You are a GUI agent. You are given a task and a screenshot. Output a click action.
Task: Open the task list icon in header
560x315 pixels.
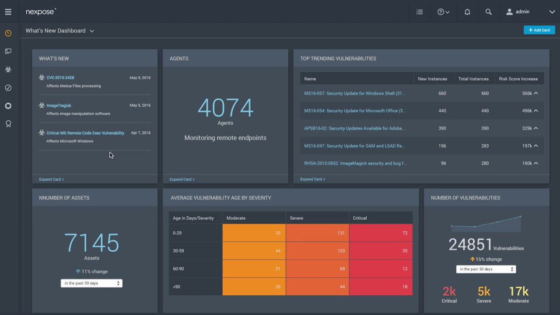[x=420, y=12]
